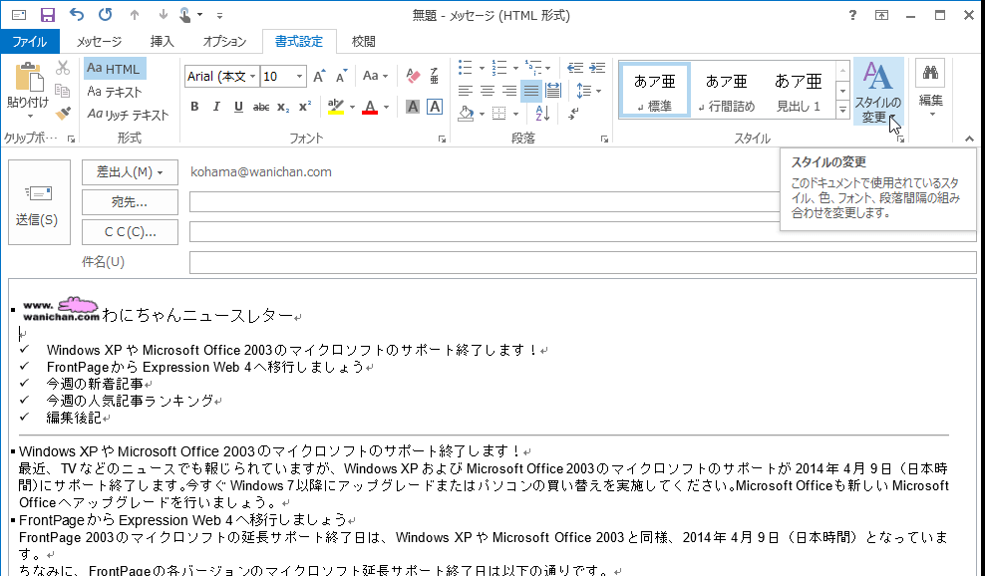Toggle justify alignment

531,91
